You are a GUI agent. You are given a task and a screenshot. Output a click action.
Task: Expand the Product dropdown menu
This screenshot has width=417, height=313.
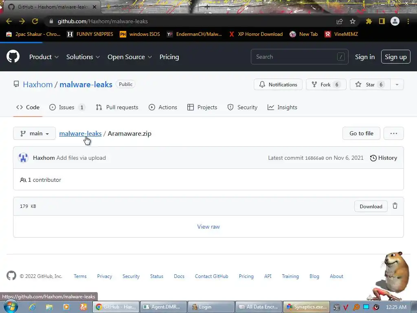coord(44,57)
